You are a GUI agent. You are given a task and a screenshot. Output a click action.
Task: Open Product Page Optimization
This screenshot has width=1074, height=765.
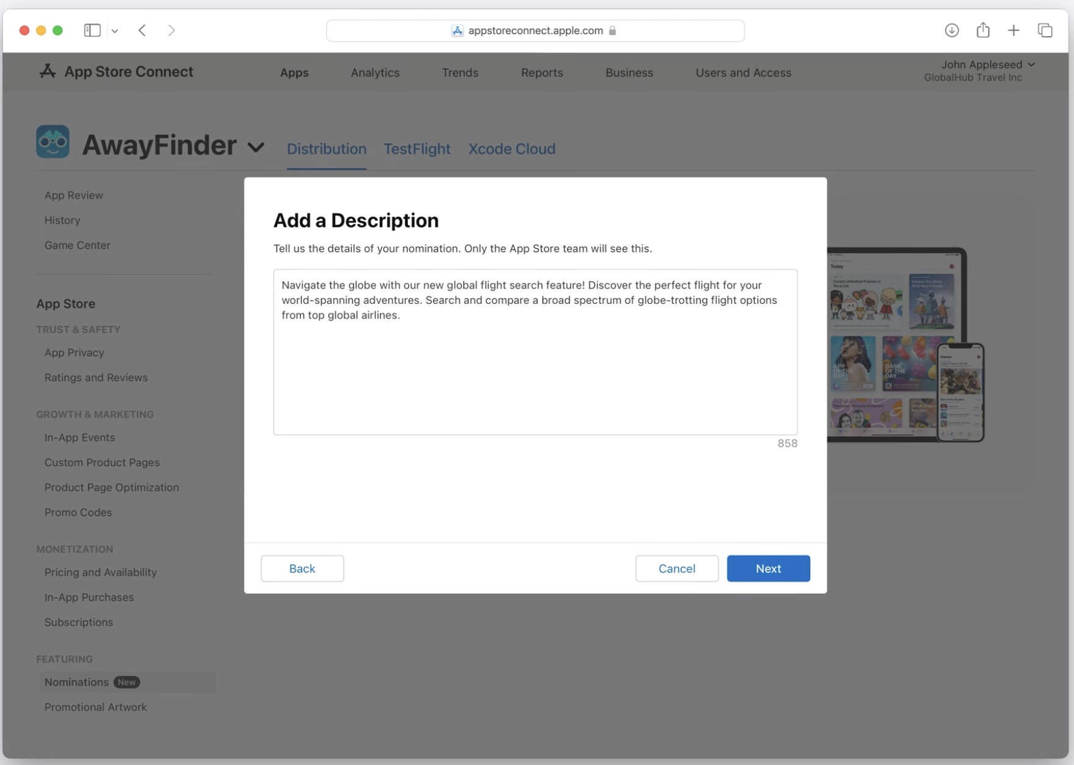point(112,487)
